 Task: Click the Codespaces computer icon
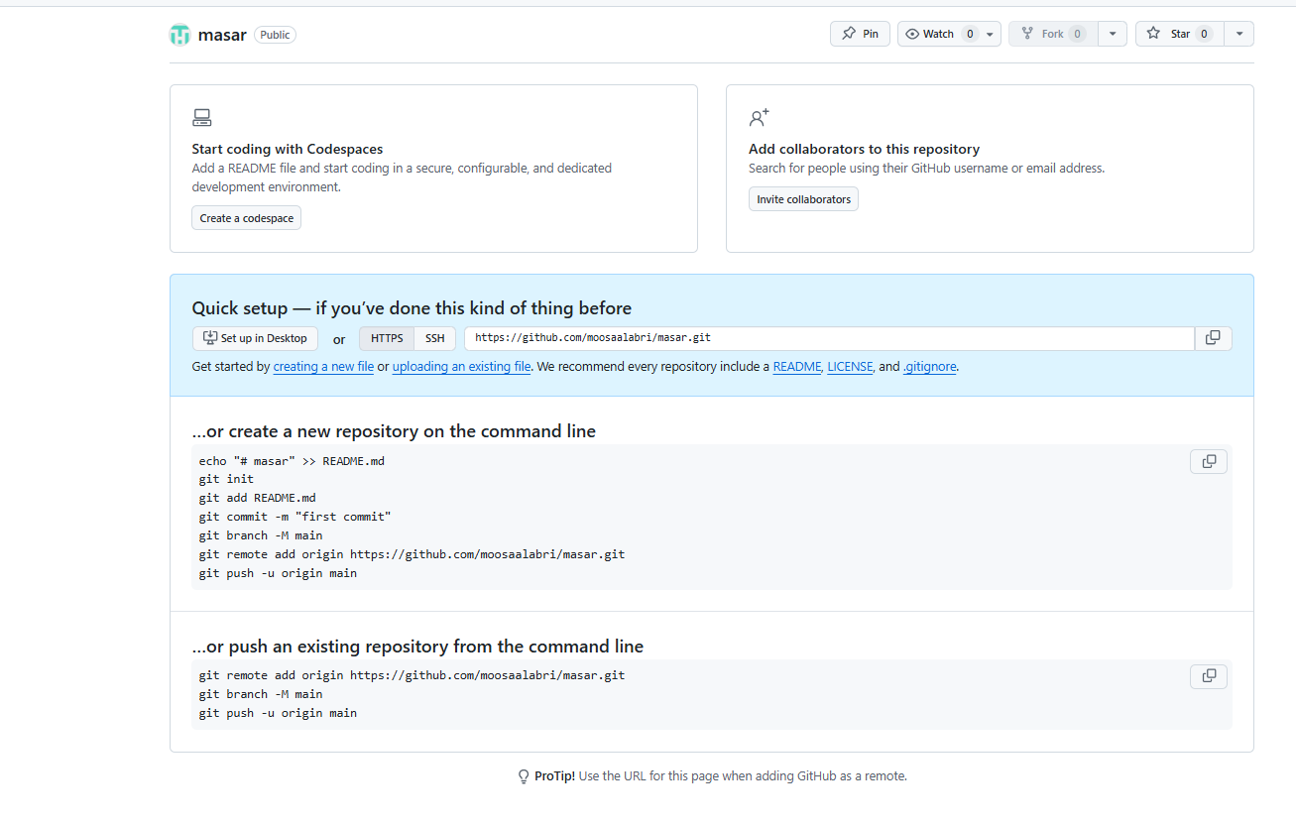click(x=202, y=118)
